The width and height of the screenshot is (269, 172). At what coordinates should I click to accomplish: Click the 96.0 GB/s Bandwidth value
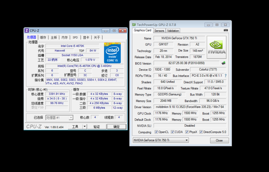pyautogui.click(x=213, y=101)
